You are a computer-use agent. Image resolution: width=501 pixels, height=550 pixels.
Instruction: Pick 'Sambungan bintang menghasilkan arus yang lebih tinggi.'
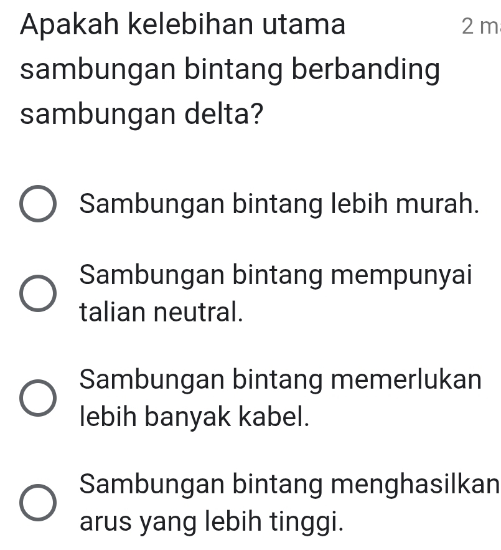tap(39, 502)
